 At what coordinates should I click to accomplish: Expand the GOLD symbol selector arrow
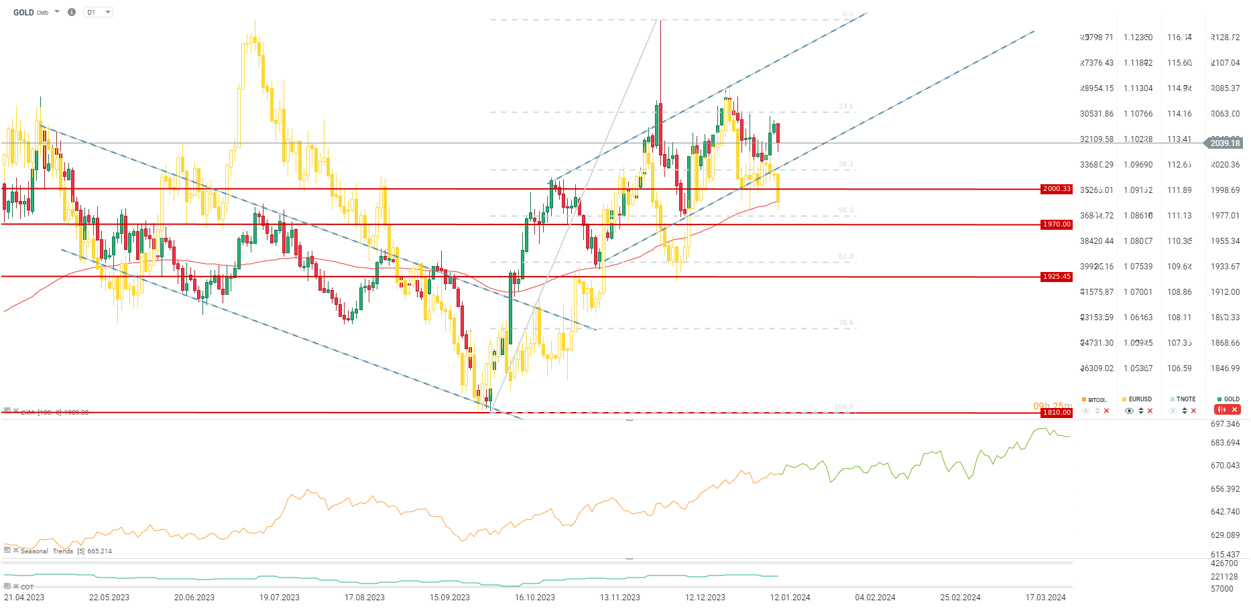coord(57,12)
